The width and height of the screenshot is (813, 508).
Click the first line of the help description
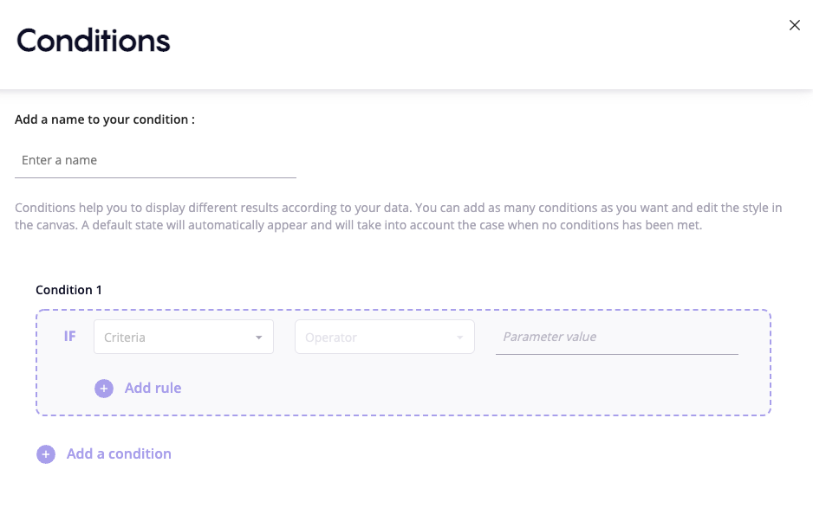coord(399,209)
